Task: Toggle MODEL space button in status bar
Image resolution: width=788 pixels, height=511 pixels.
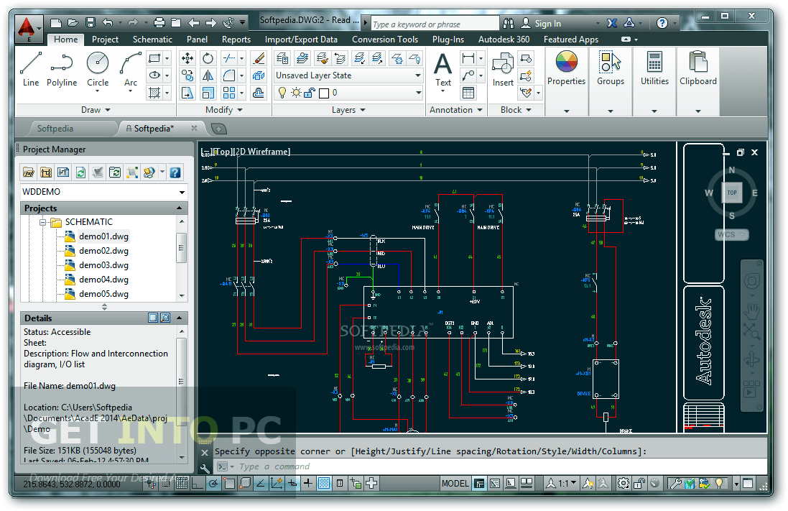Action: tap(455, 484)
